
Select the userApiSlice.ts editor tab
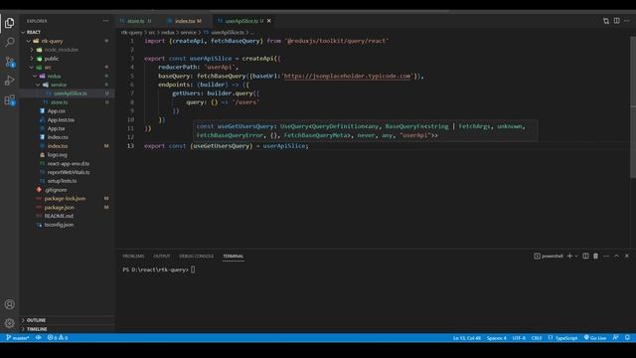240,21
